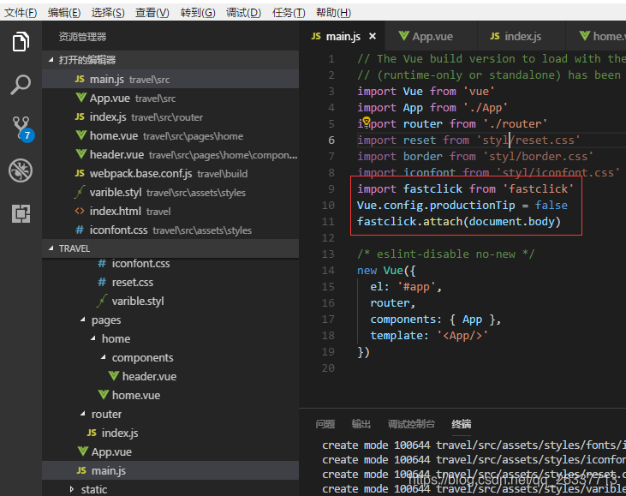Image resolution: width=626 pixels, height=496 pixels.
Task: Click stylus icon beside varible.styl in TRAVEL tree
Action: coord(102,301)
